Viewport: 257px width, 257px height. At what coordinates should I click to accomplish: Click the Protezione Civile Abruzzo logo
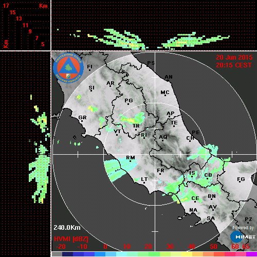68,68
